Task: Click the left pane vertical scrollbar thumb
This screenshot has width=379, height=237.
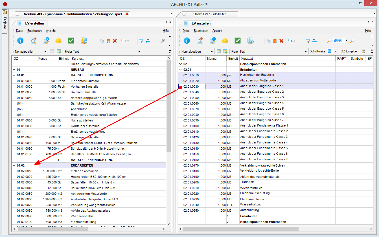Action: (169, 106)
